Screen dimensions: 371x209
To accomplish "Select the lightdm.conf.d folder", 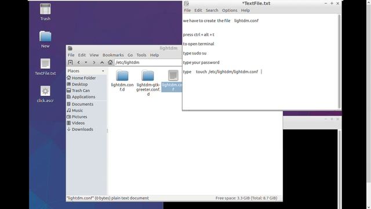I will click(x=122, y=81).
